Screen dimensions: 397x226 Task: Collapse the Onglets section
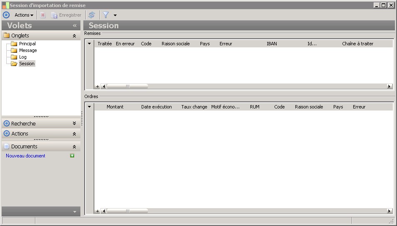[74, 36]
